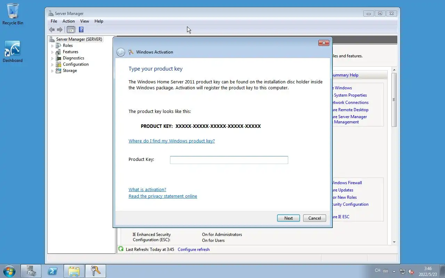The width and height of the screenshot is (445, 278).
Task: Click the network status tray icon
Action: (x=403, y=271)
